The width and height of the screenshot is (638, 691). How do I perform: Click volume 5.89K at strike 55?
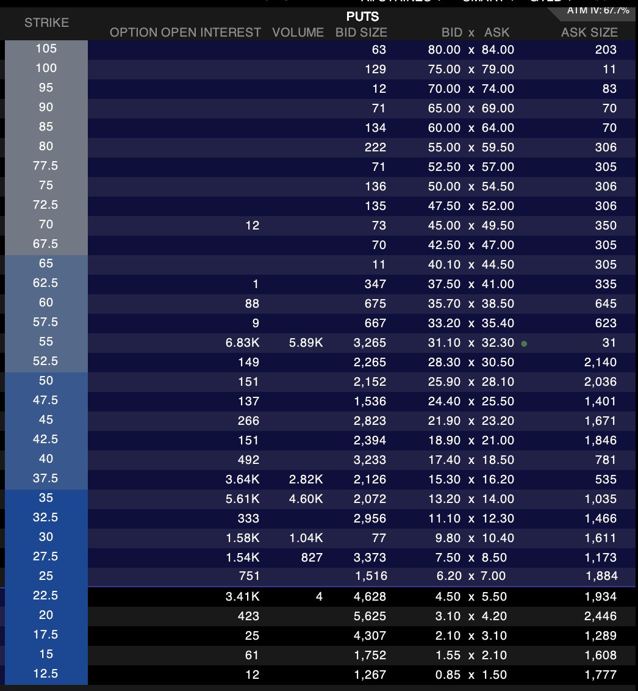coord(306,343)
